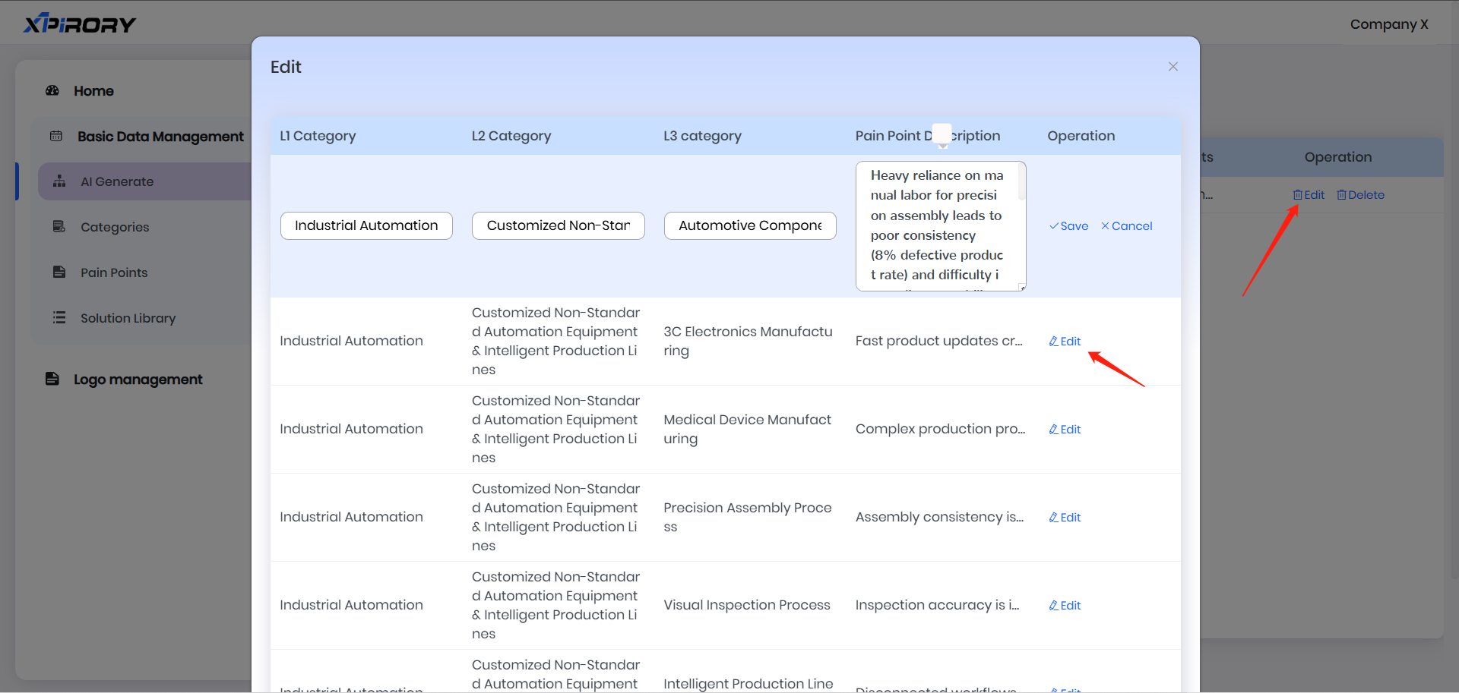1459x693 pixels.
Task: Delete the record in background table
Action: [x=1360, y=195]
